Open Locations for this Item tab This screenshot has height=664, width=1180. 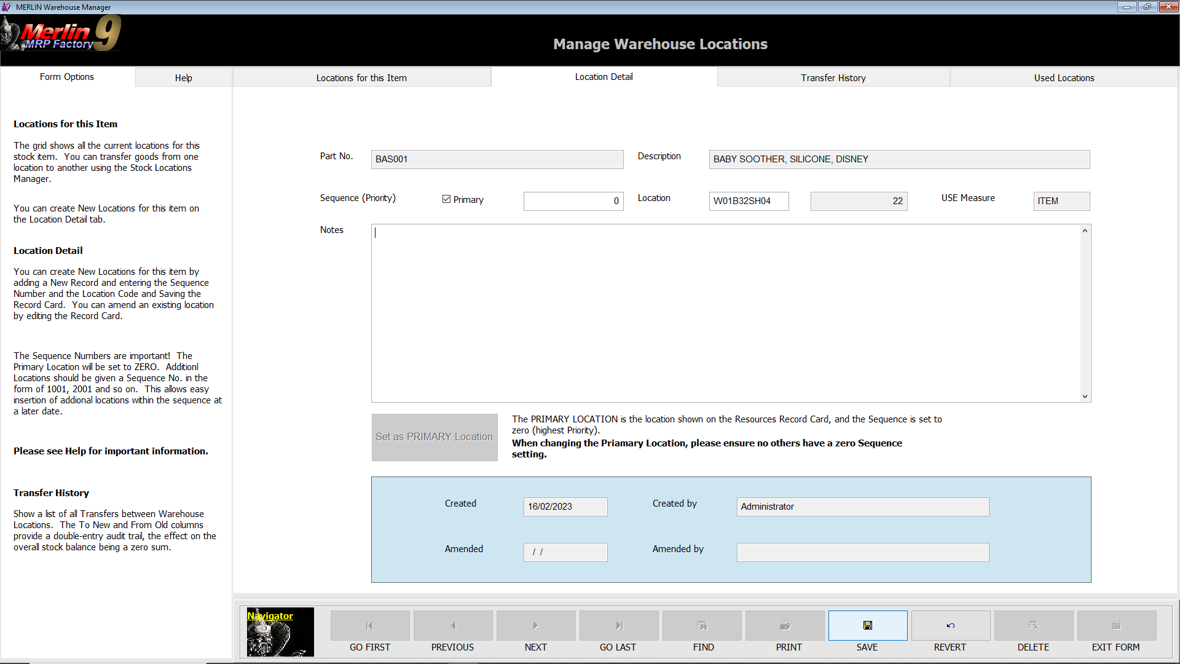(361, 77)
